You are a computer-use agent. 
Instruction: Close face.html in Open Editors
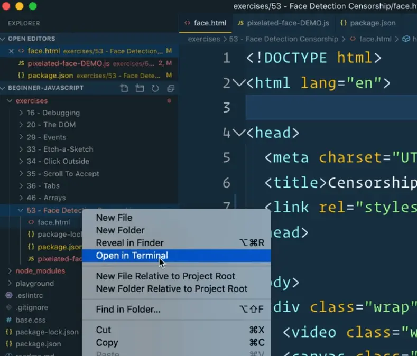[11, 51]
